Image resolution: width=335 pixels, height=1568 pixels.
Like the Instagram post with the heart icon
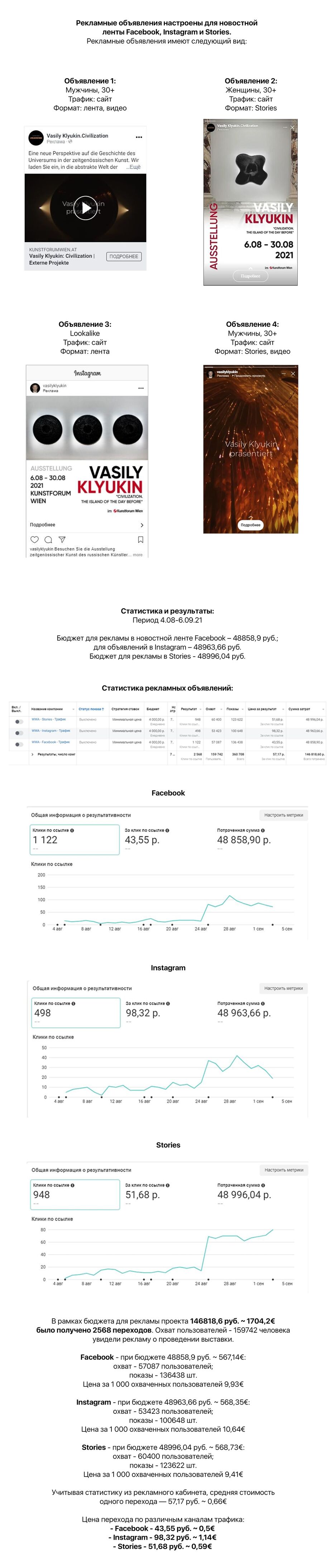[x=35, y=539]
